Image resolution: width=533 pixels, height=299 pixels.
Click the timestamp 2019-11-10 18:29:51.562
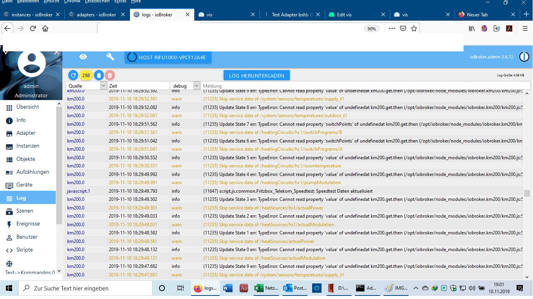(x=133, y=124)
